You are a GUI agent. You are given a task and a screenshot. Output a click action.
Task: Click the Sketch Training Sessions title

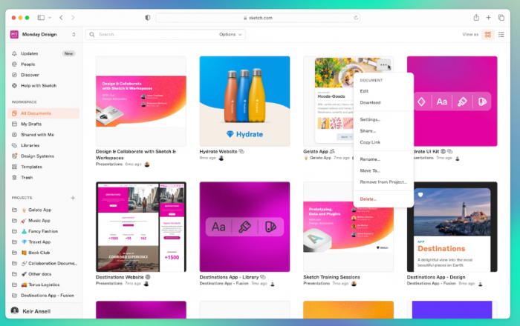tap(331, 277)
